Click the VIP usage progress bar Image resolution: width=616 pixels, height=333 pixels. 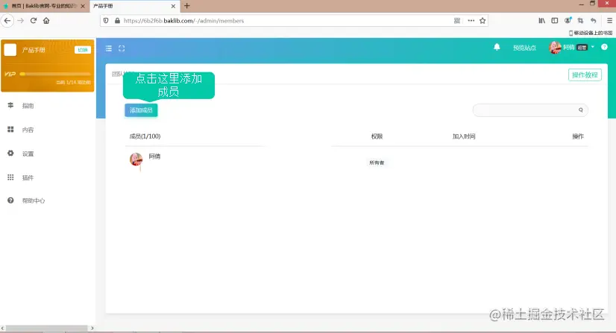tap(55, 74)
